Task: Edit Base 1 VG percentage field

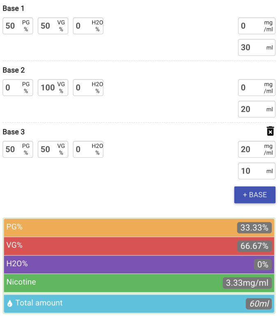Action: pyautogui.click(x=53, y=26)
